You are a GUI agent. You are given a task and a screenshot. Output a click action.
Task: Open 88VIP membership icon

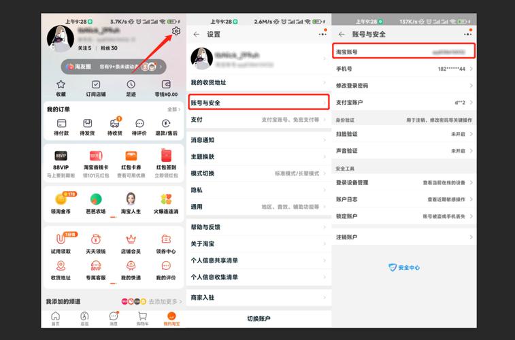[61, 156]
